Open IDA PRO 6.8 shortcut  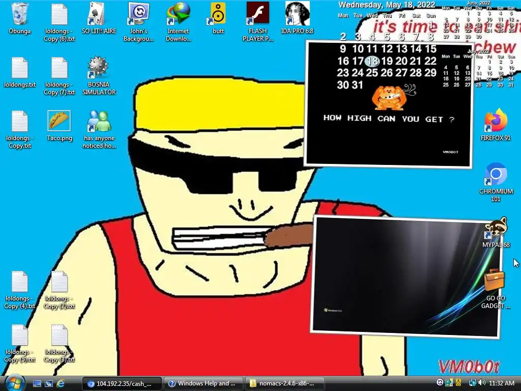[297, 19]
